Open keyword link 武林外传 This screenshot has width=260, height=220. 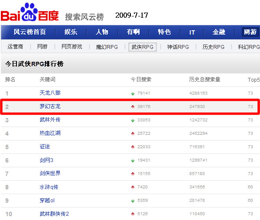coord(50,120)
